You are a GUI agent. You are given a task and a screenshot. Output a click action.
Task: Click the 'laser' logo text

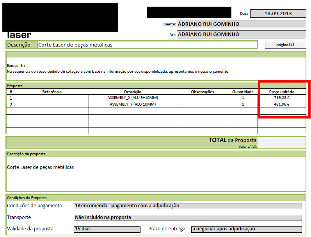[x=19, y=35]
